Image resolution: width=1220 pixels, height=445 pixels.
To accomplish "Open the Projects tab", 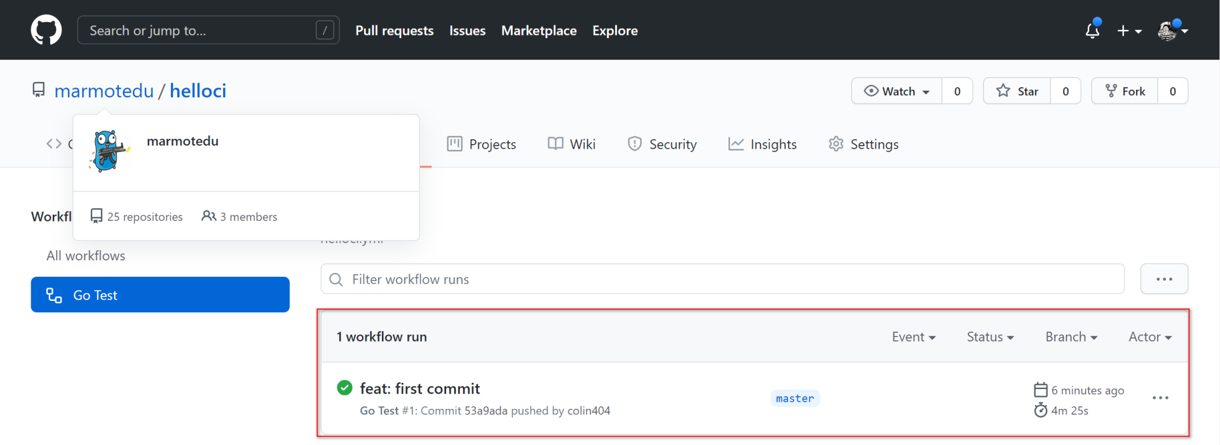I will point(482,144).
